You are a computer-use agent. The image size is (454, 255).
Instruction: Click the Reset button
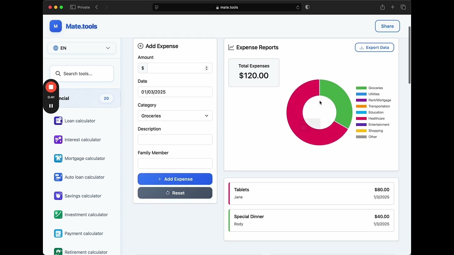[175, 193]
